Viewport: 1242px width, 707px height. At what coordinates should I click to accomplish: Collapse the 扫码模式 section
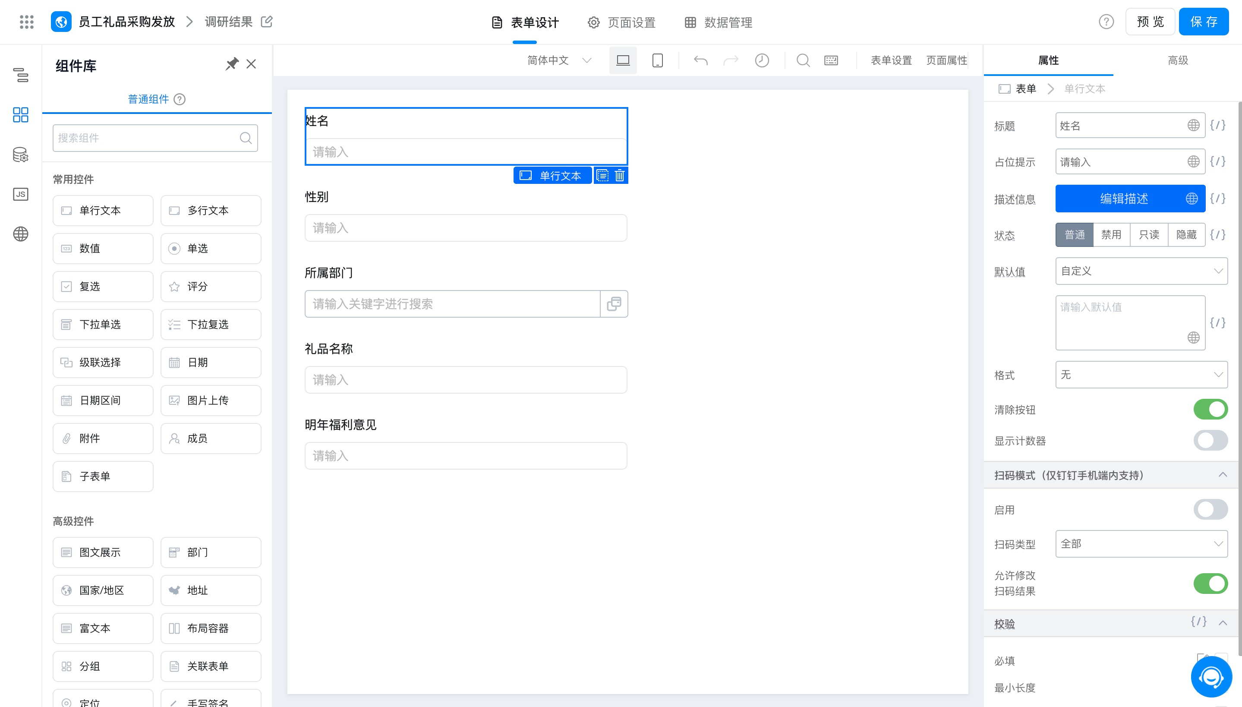point(1222,475)
